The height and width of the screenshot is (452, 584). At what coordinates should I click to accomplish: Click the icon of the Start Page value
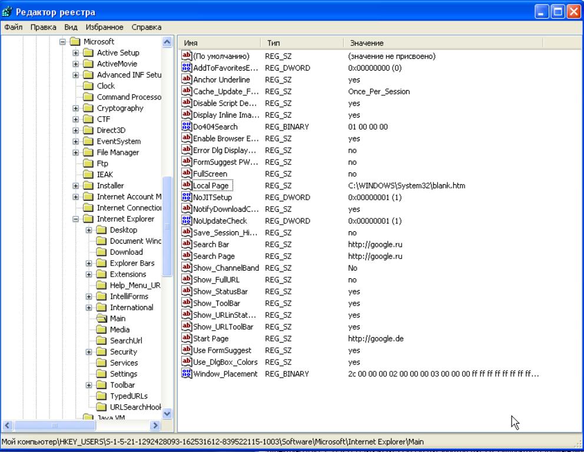click(x=186, y=338)
